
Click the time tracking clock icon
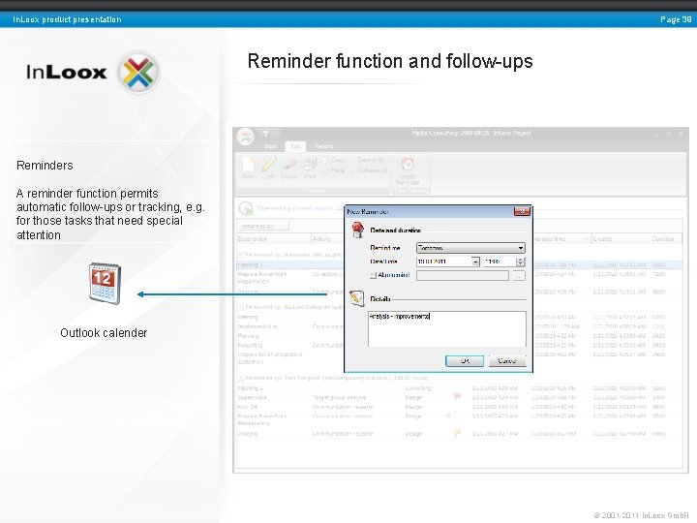coord(245,208)
